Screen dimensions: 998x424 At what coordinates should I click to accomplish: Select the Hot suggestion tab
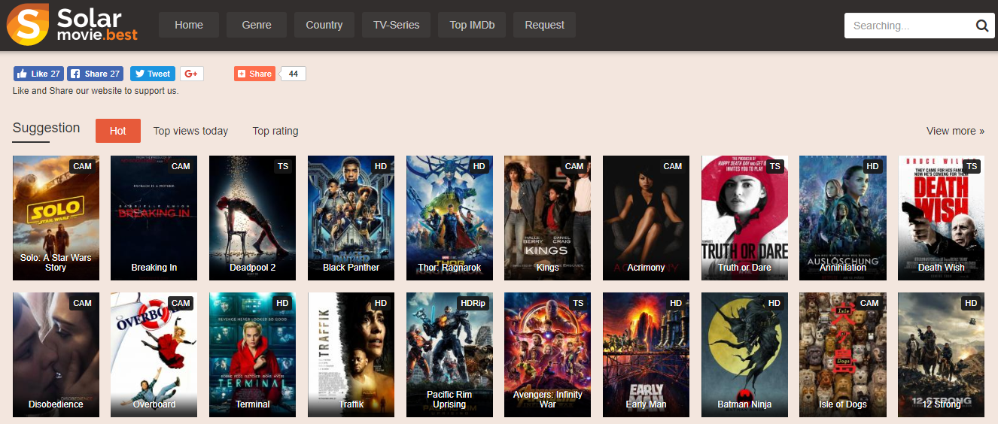[118, 131]
